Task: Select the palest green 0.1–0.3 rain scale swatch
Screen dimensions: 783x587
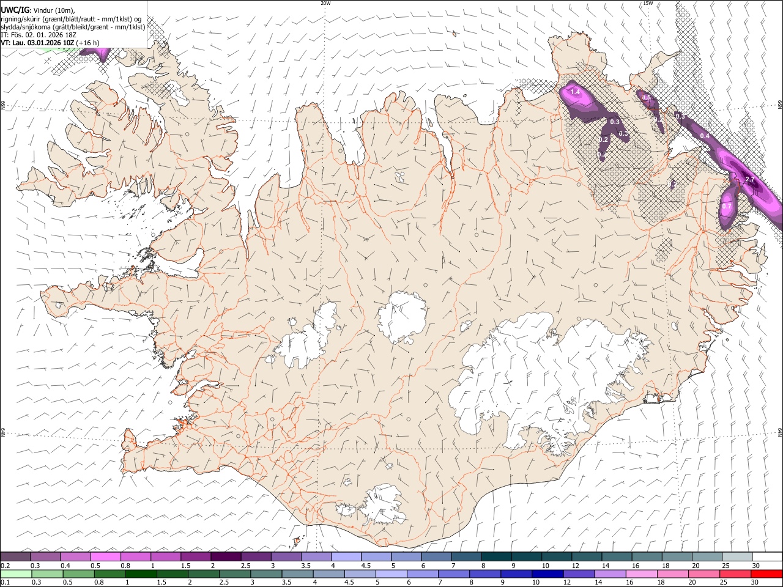Action: [16, 574]
